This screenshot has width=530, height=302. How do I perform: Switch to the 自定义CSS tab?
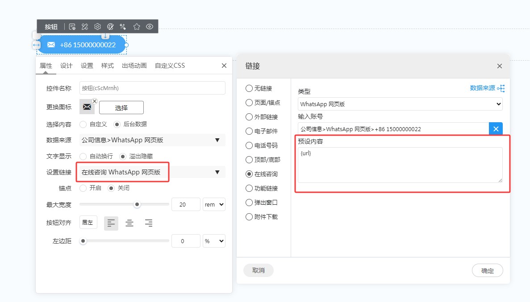(x=170, y=66)
